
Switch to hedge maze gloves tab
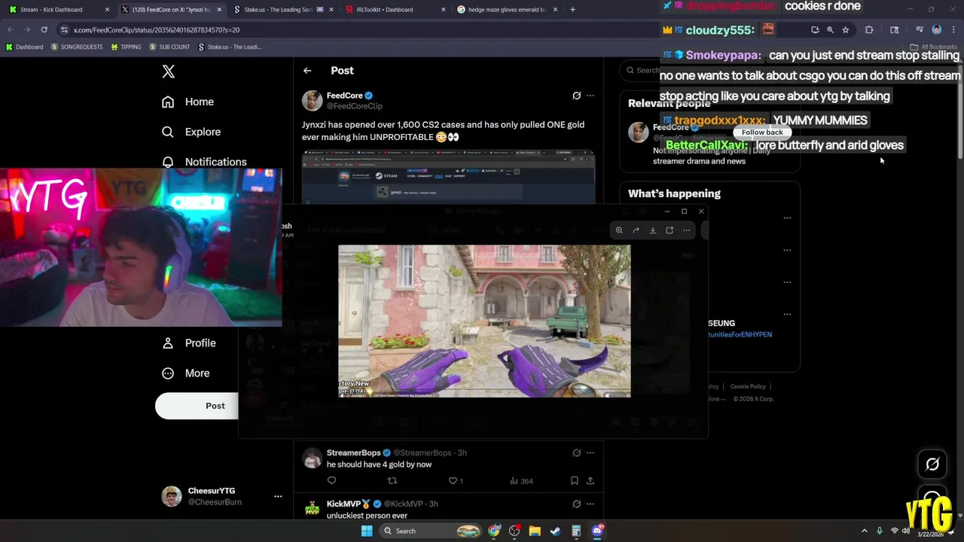[508, 10]
